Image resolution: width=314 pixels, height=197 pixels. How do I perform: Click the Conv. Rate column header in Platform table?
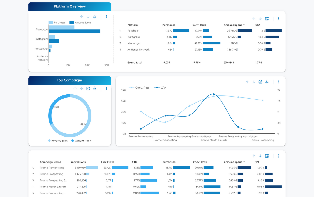(x=199, y=25)
